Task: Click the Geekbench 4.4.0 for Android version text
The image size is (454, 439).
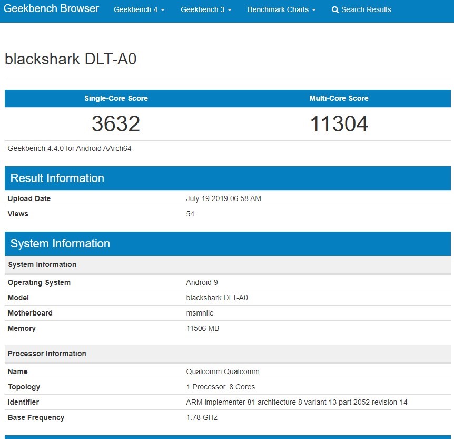Action: 70,149
